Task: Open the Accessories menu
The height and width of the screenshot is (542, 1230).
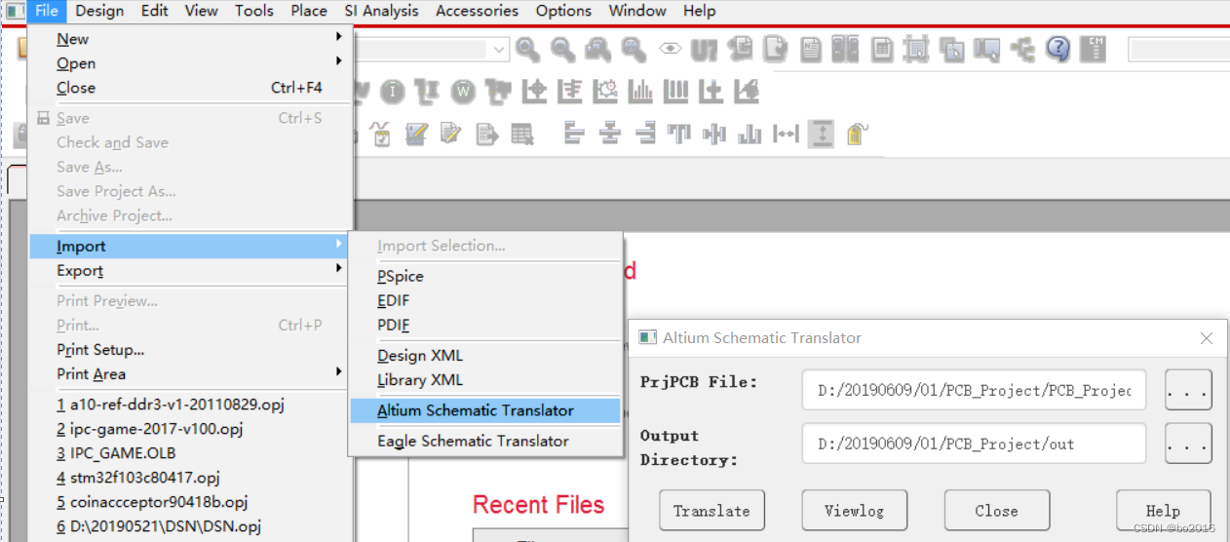Action: pos(477,11)
